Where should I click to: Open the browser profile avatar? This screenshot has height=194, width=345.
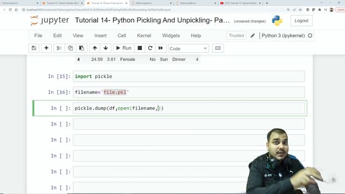(x=332, y=10)
